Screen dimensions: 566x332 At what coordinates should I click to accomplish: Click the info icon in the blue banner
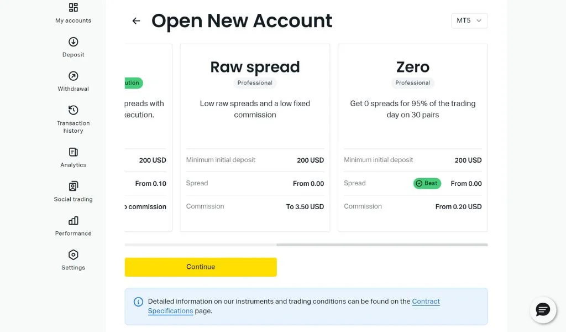(x=138, y=302)
